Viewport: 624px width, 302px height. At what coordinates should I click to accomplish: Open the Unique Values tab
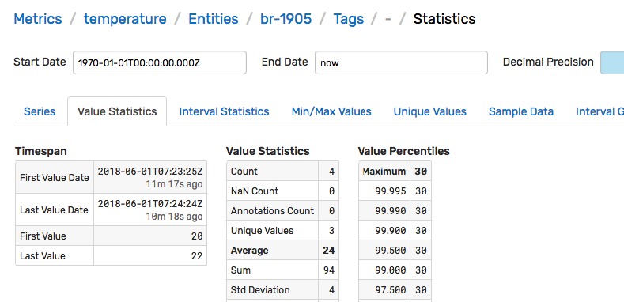tap(429, 111)
